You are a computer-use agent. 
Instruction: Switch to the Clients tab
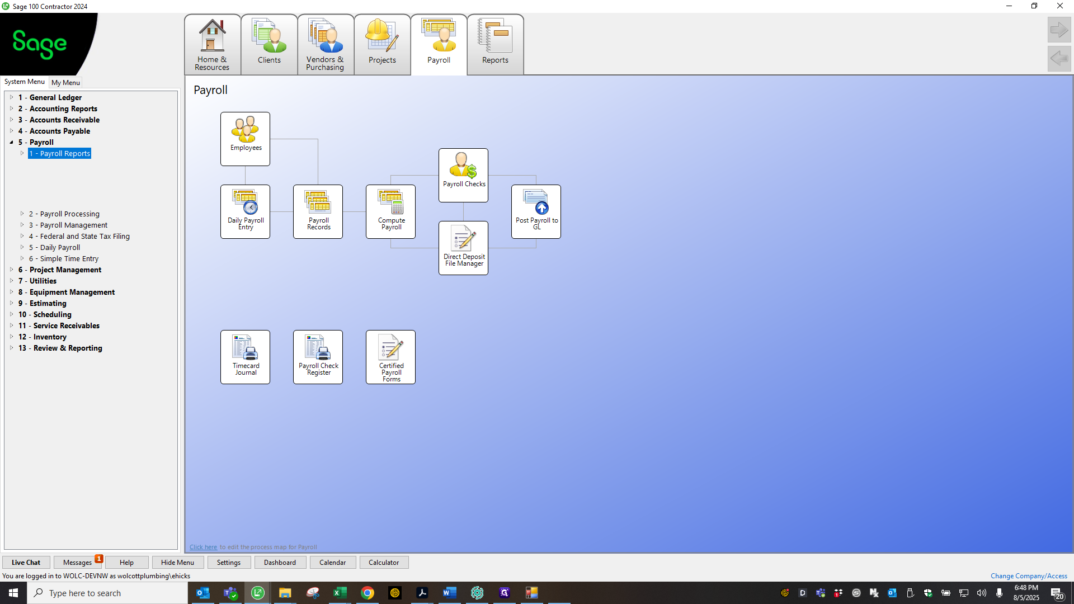coord(269,45)
